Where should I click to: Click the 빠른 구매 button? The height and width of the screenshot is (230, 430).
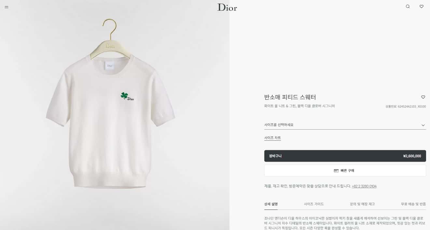(x=345, y=171)
